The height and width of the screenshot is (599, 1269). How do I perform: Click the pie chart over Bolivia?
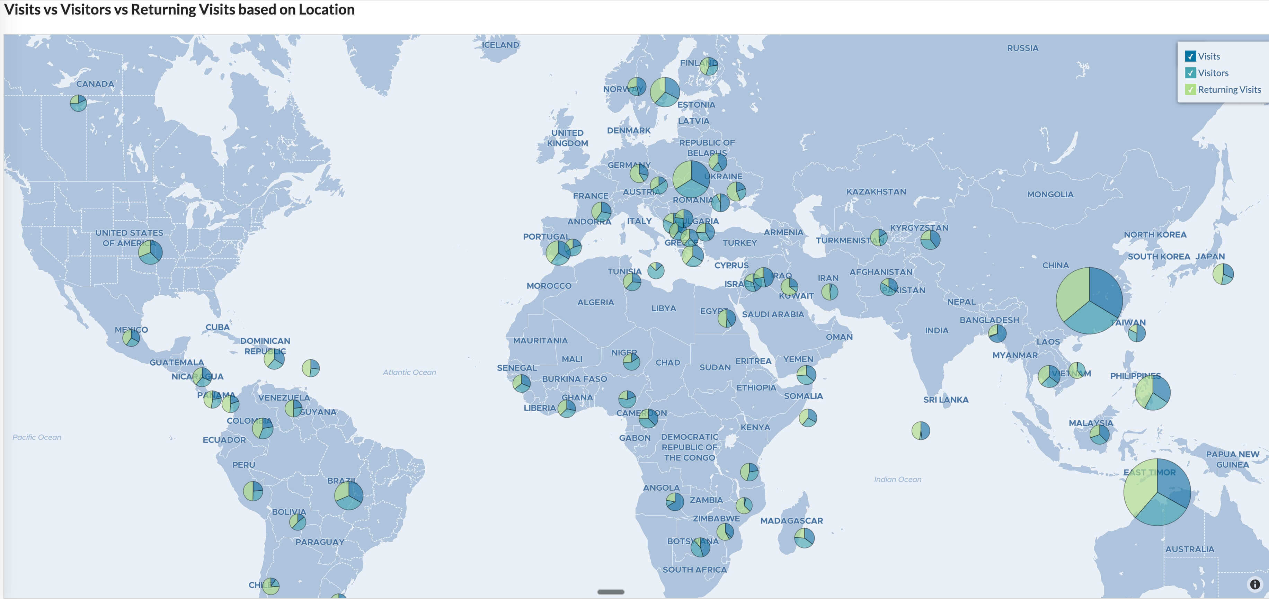tap(298, 522)
